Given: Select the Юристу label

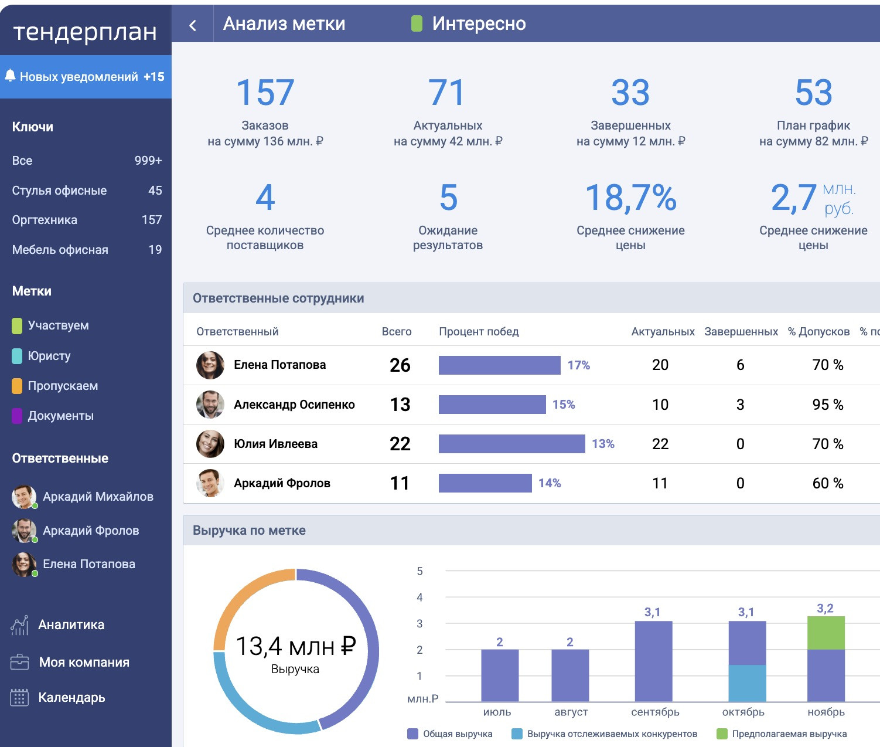Looking at the screenshot, I should pyautogui.click(x=49, y=356).
